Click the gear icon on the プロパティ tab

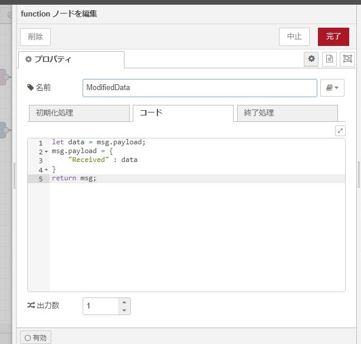pos(28,59)
